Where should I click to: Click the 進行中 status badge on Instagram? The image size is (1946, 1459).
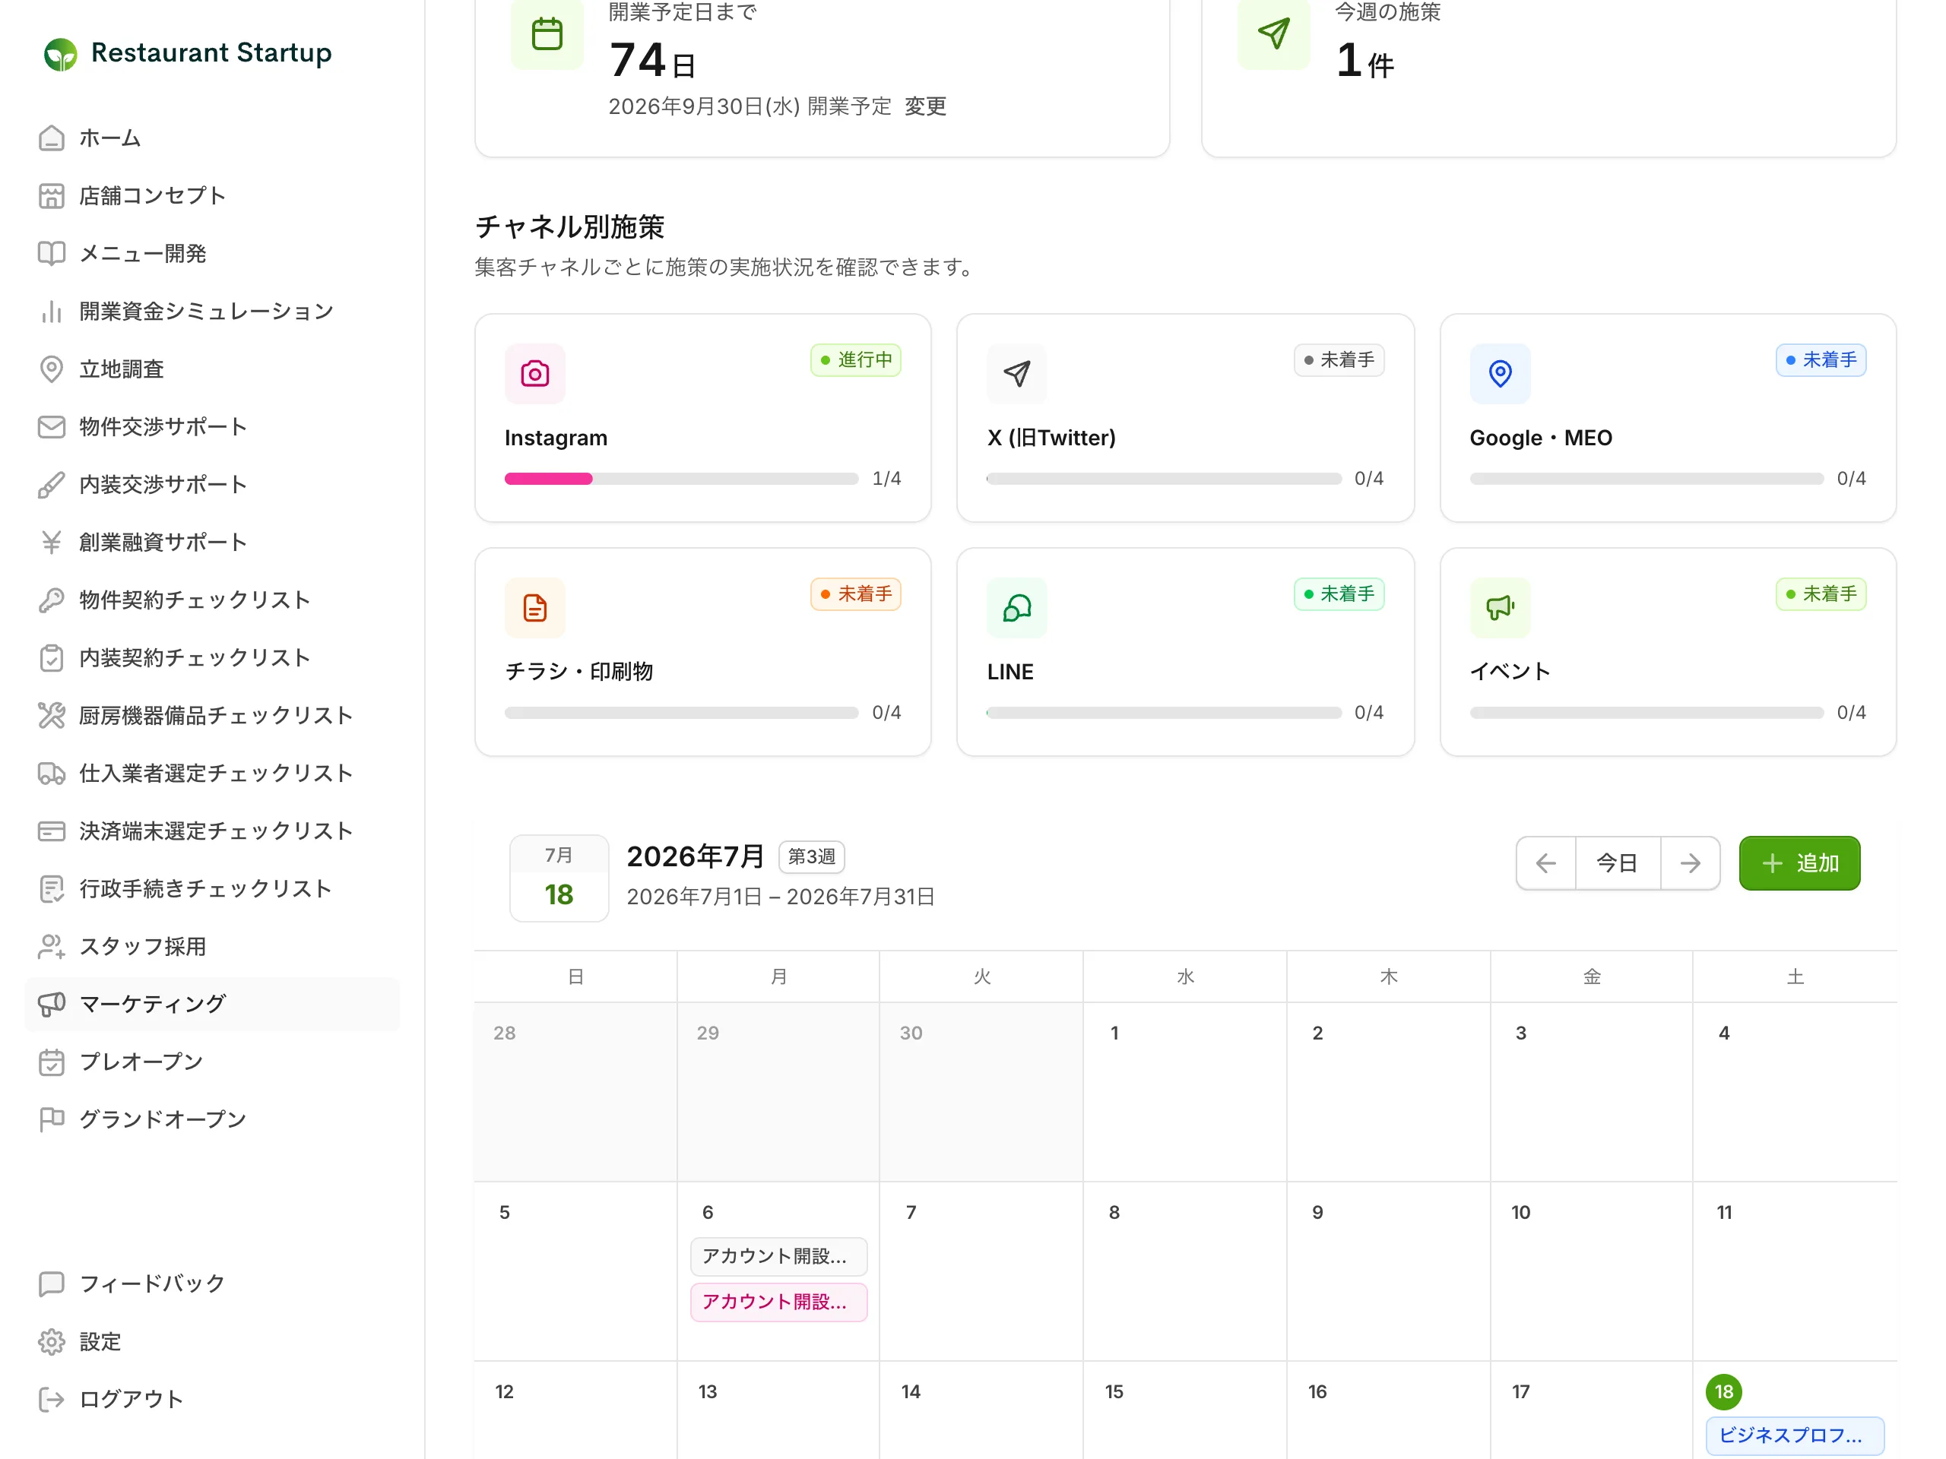(855, 359)
